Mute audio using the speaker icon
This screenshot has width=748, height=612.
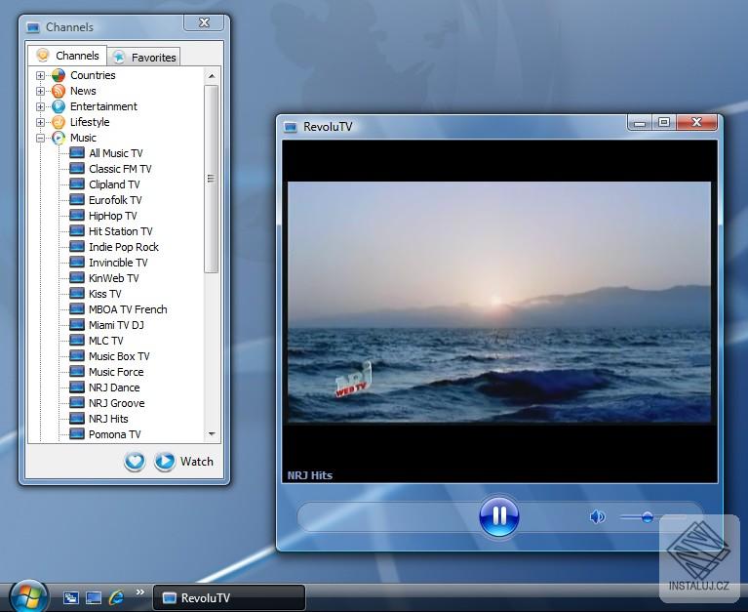pyautogui.click(x=597, y=517)
